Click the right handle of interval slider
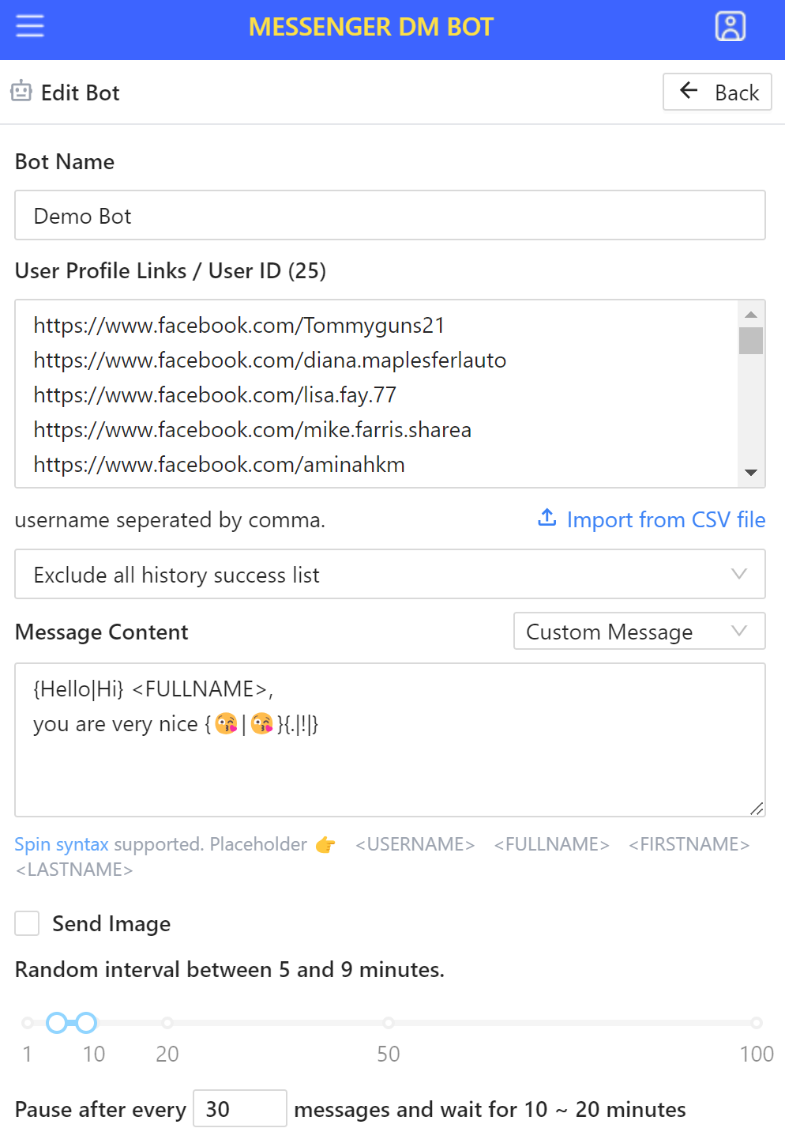Viewport: 785px width, 1147px height. pyautogui.click(x=85, y=1023)
